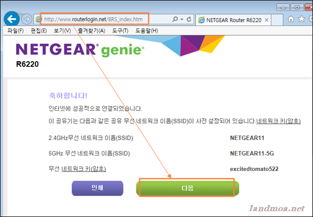Open a new blank tab
The height and width of the screenshot is (217, 313).
pos(276,20)
